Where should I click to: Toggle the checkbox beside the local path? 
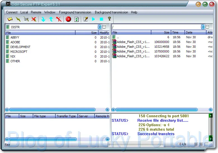104,27
